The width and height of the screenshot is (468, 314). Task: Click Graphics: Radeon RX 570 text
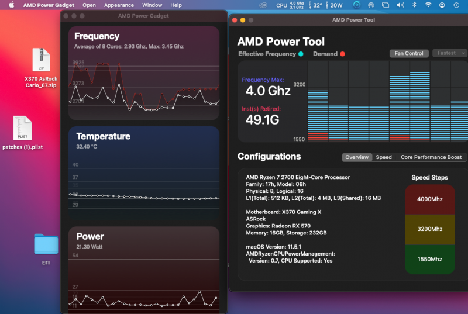tap(278, 226)
